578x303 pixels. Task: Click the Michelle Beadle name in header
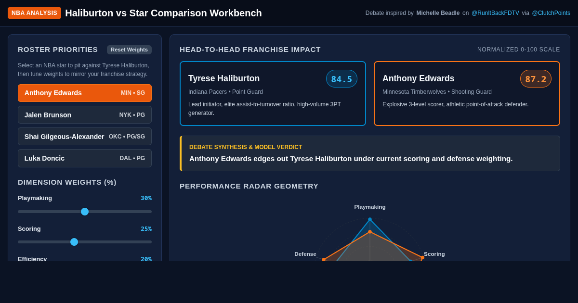pyautogui.click(x=438, y=13)
